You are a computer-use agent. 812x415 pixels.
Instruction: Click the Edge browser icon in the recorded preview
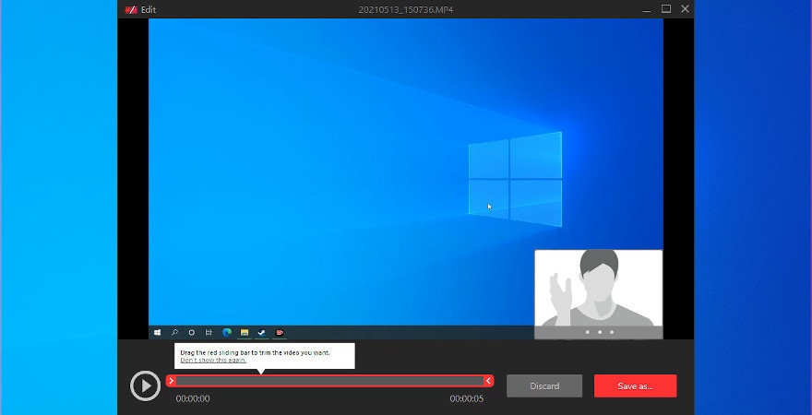[x=226, y=333]
